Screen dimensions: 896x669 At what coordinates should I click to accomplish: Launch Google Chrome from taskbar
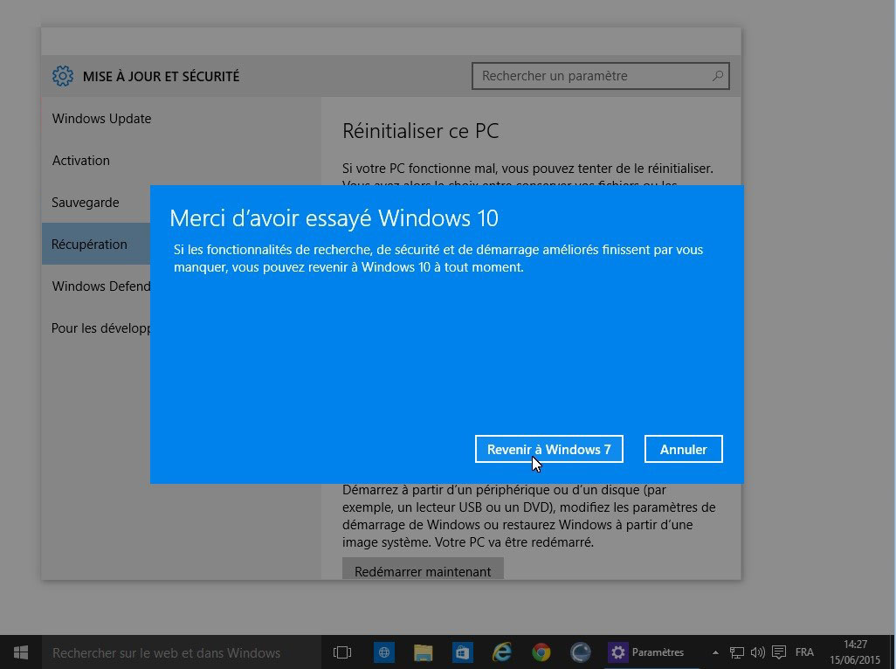click(x=541, y=652)
